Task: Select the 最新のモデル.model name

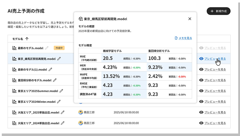Action: (30, 48)
